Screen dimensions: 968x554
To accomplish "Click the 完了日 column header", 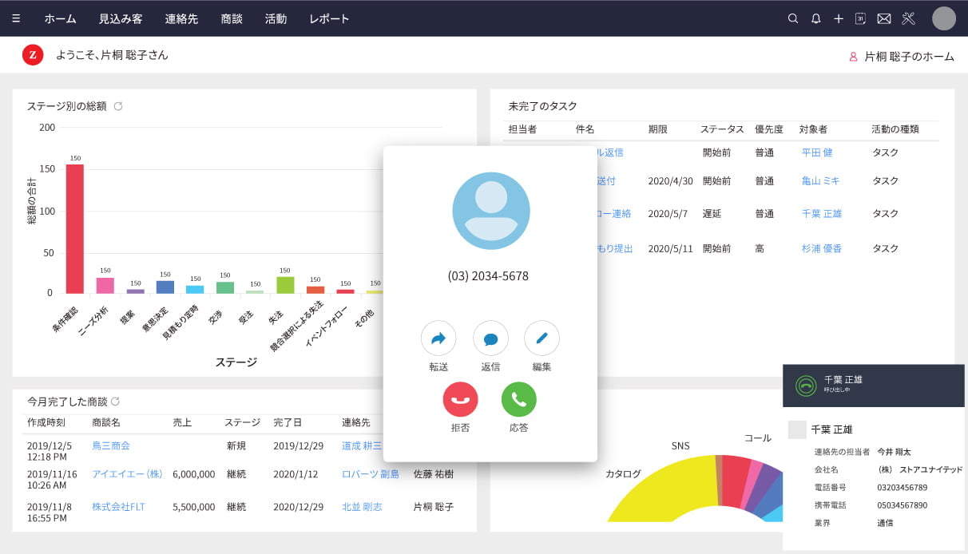I will coord(288,422).
